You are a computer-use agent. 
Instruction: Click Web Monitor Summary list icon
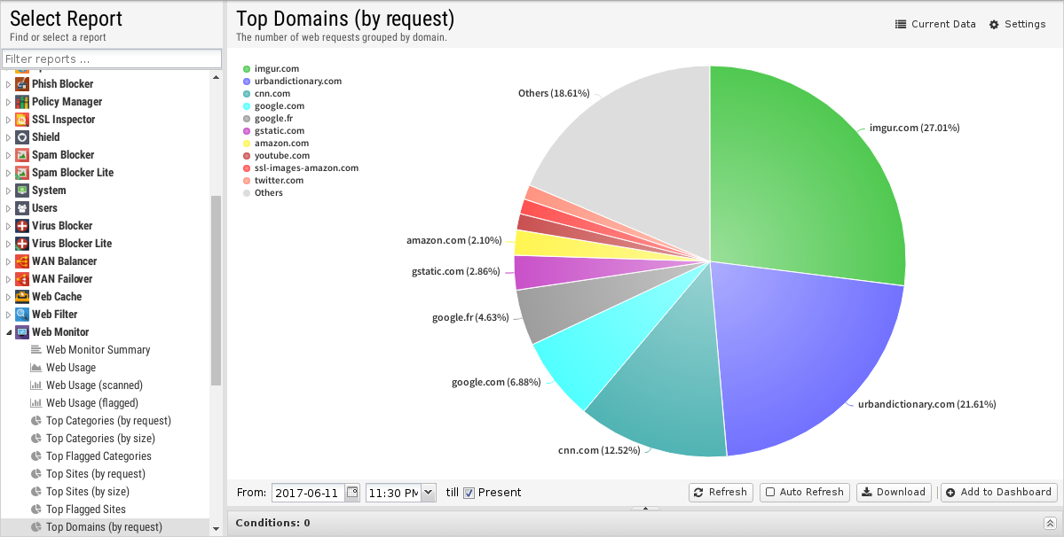[x=36, y=349]
